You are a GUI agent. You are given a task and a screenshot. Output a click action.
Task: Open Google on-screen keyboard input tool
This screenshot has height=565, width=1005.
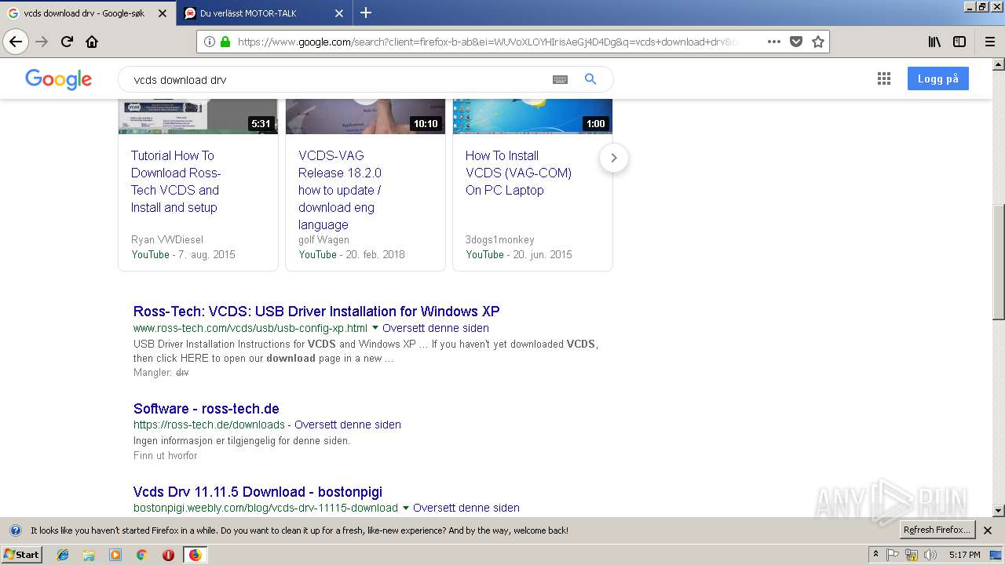[x=560, y=79]
